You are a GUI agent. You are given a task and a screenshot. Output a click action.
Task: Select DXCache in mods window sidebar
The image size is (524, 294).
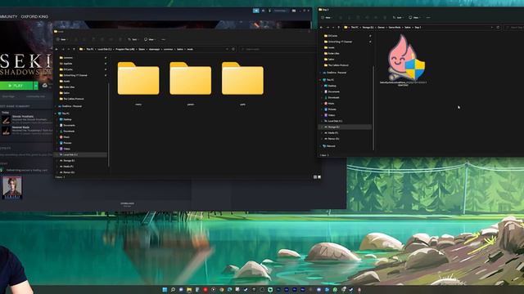coord(68,69)
